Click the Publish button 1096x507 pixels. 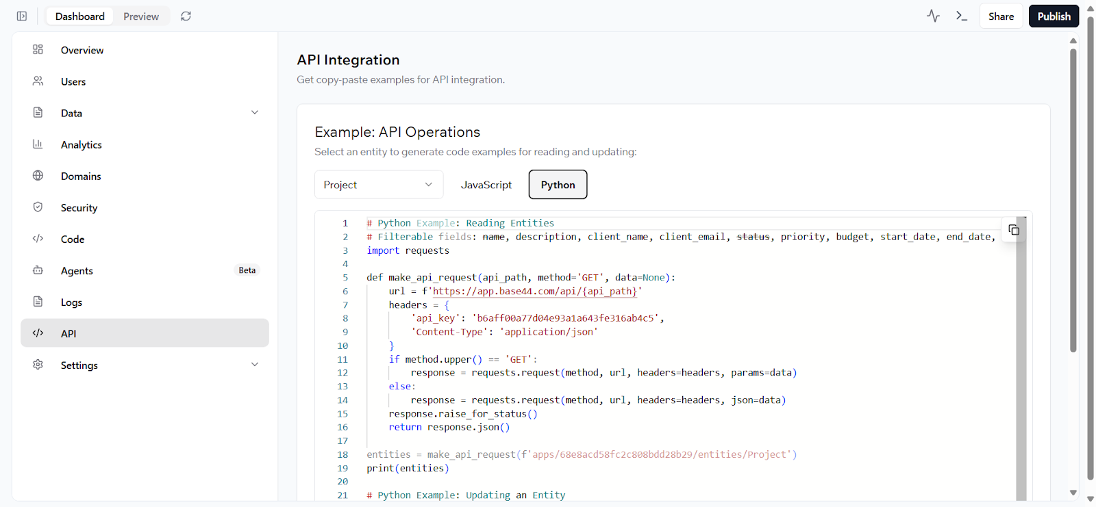(1054, 16)
